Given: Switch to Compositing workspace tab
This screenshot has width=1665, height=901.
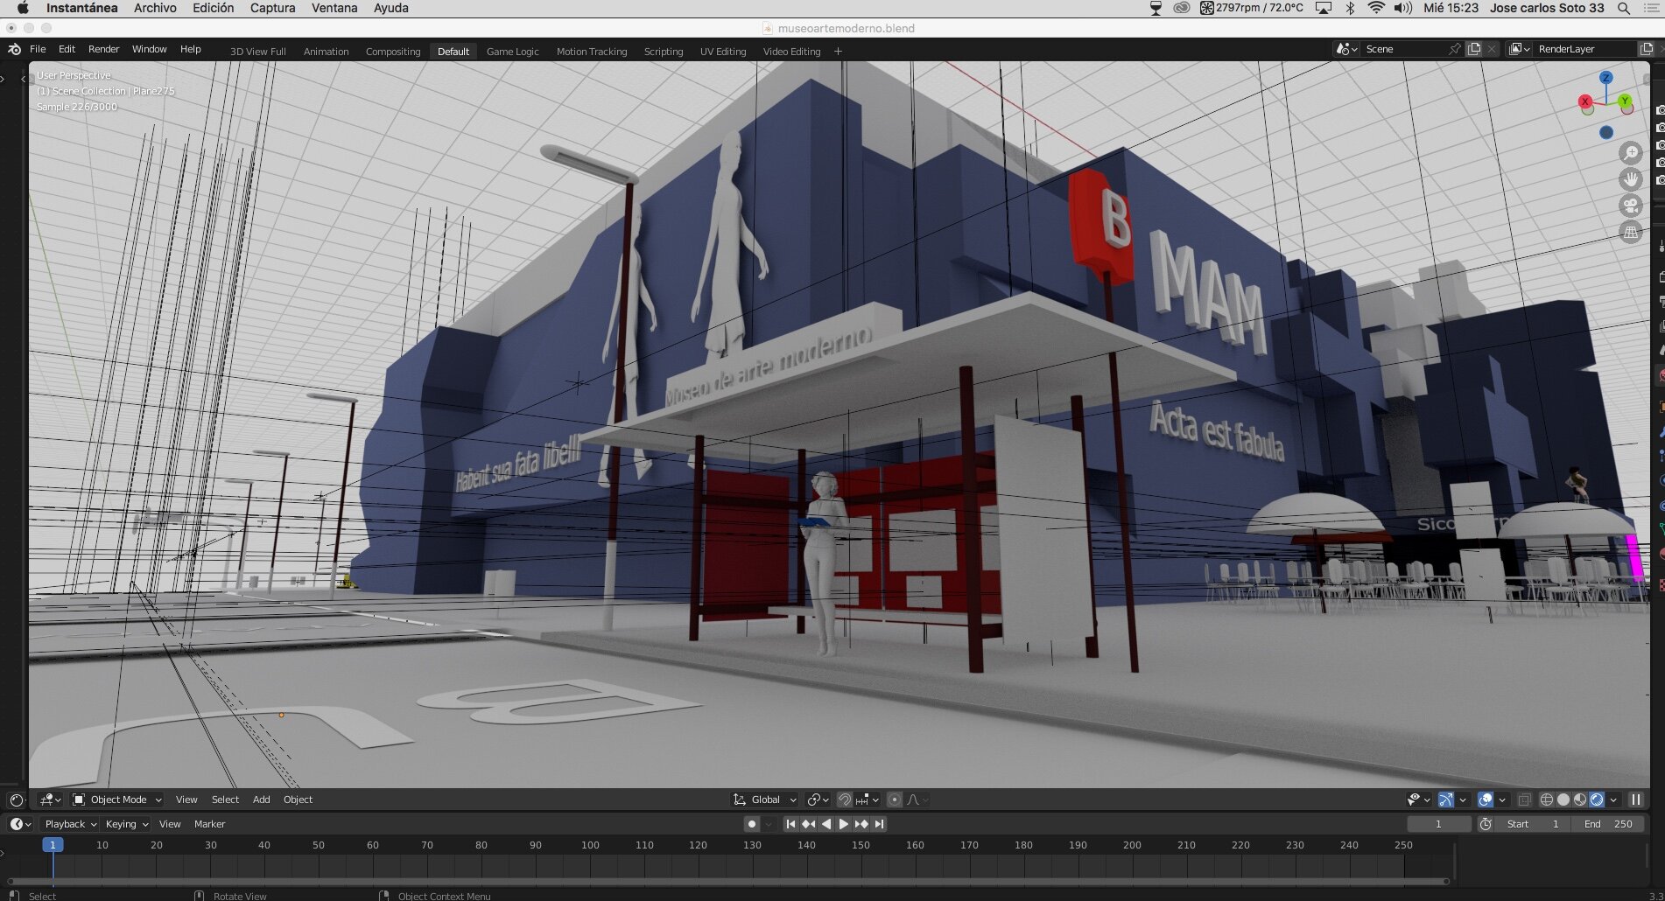Looking at the screenshot, I should (393, 52).
